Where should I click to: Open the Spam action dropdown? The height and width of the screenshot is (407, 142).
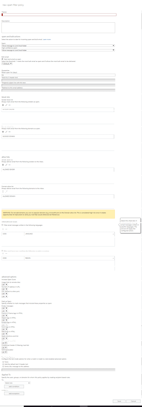tap(58, 46)
